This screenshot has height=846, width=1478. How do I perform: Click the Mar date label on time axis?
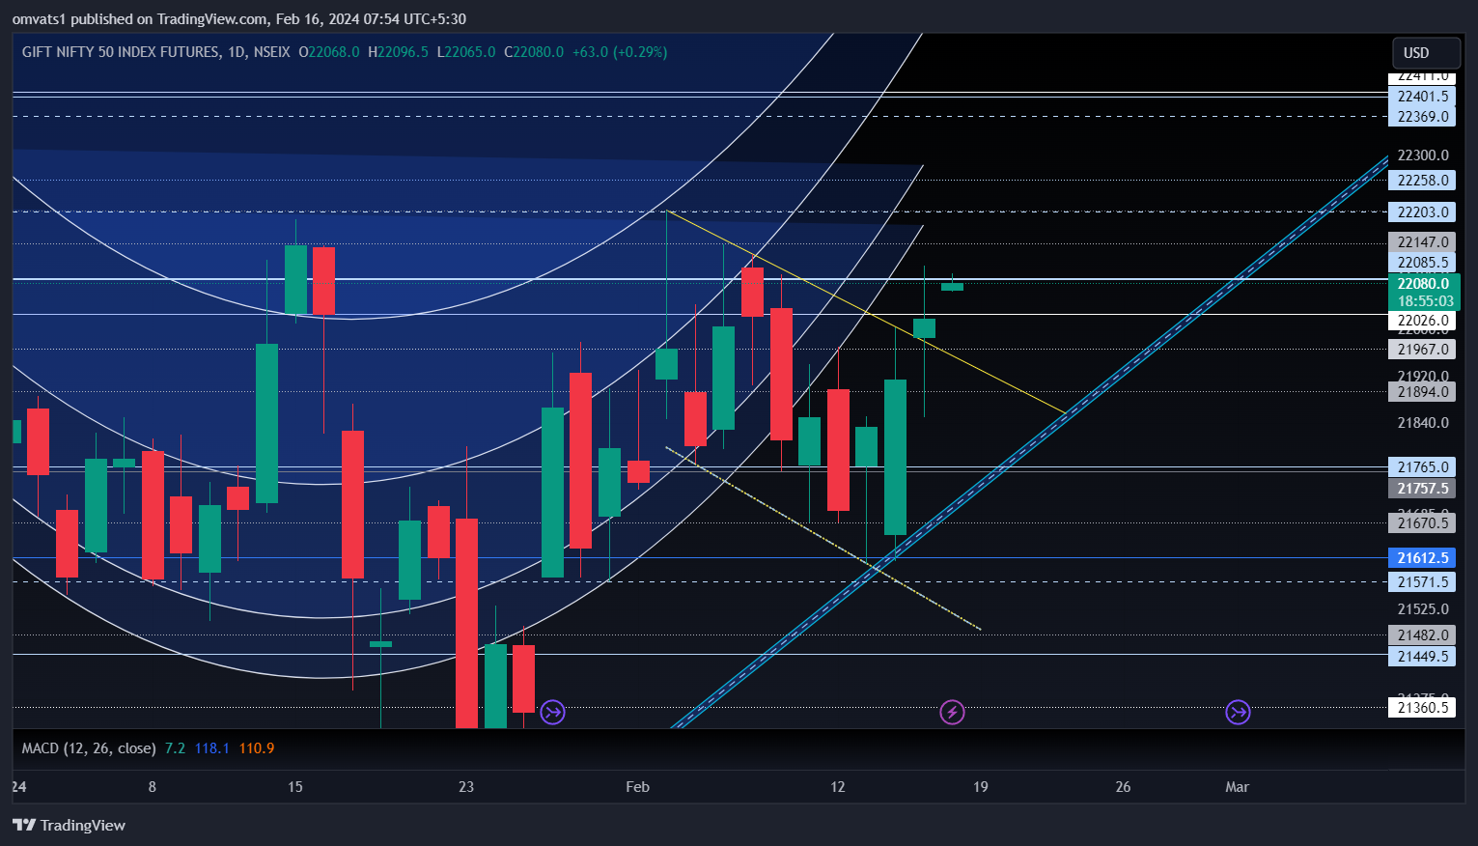(1237, 787)
